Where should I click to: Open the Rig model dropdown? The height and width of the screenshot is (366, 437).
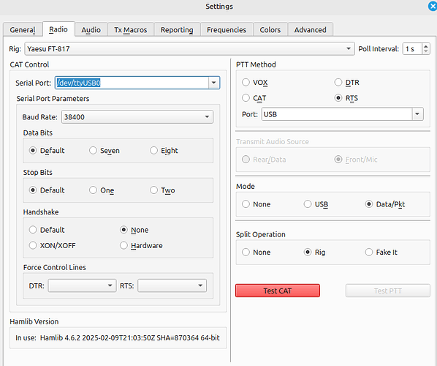coord(189,49)
